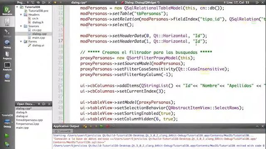The height and width of the screenshot is (149, 266).
Task: Close the Application Output pane
Action: pos(263,126)
